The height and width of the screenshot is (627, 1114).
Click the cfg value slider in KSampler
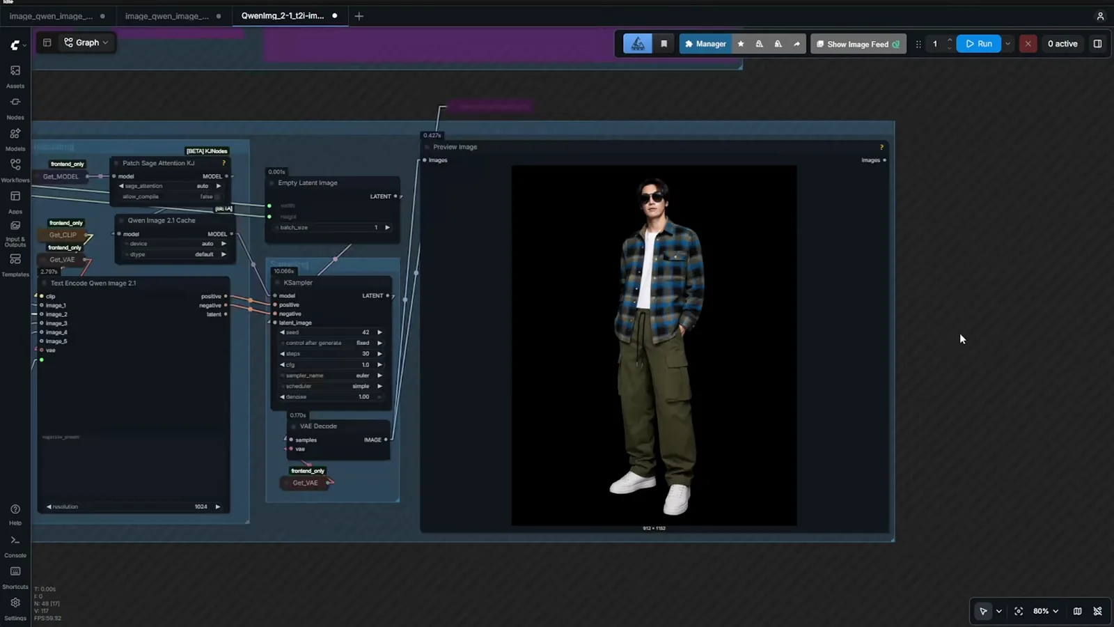pyautogui.click(x=331, y=365)
